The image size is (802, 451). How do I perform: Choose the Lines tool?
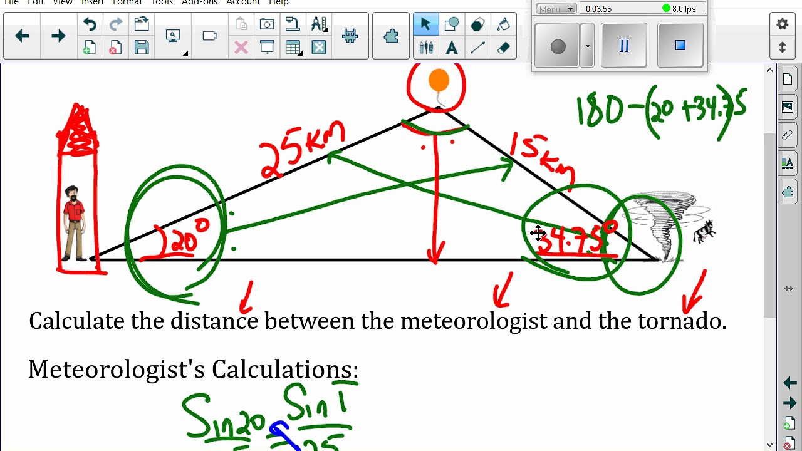click(x=477, y=48)
